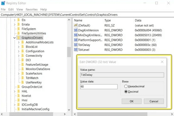Screen dimensions: 174x116
Task: Click the 0x0000003c (60) data cell
Action: click(x=145, y=45)
